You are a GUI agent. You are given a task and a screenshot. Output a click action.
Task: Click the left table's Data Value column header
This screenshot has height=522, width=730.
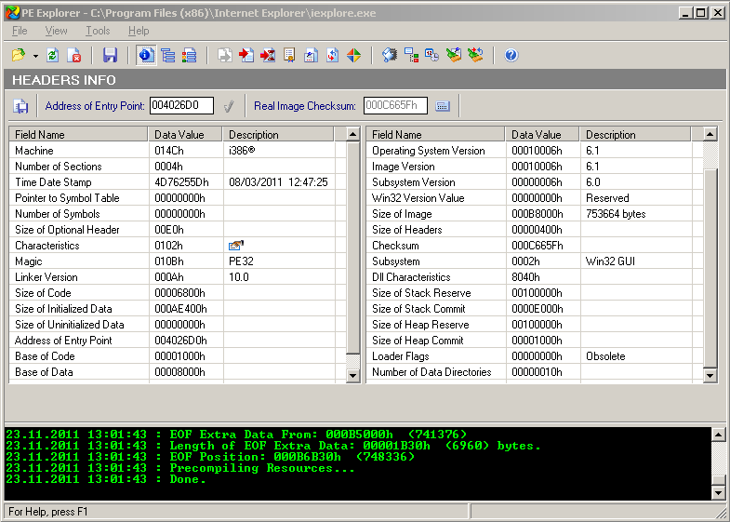(185, 135)
